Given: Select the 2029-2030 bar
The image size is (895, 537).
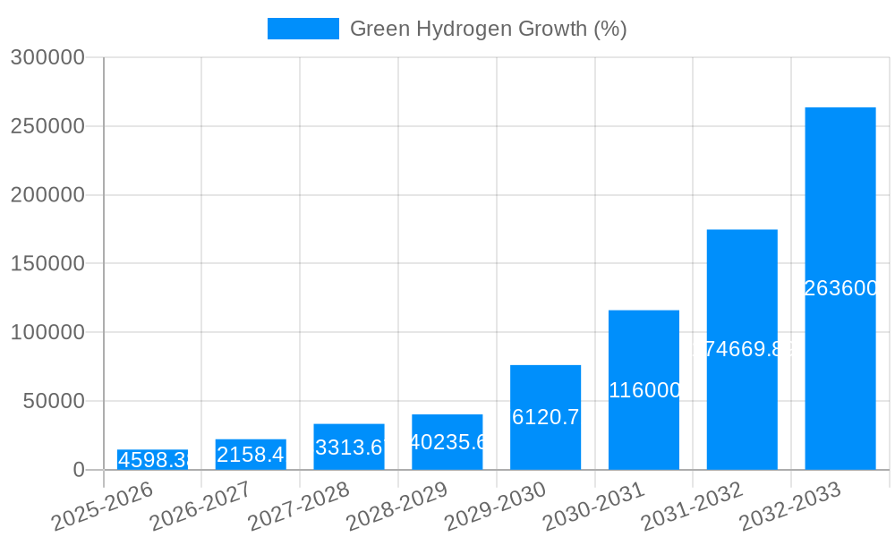Looking at the screenshot, I should tap(545, 416).
